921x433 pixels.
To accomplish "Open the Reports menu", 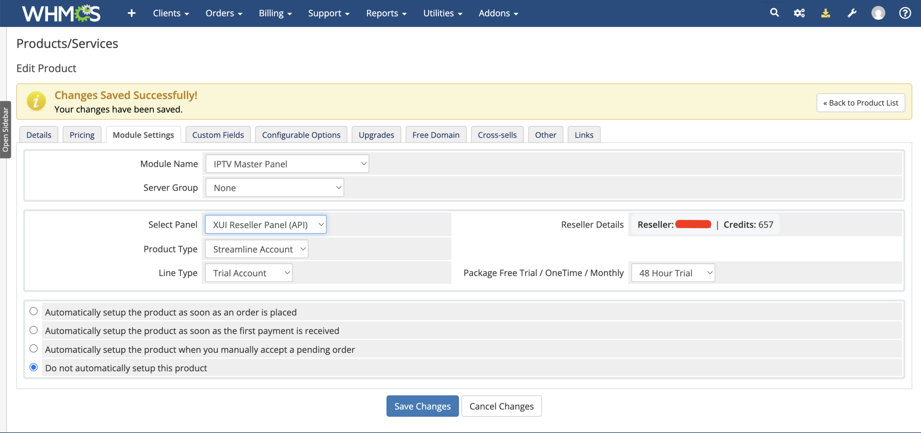I will pyautogui.click(x=386, y=13).
